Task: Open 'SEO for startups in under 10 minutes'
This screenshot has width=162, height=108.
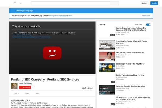Action: [130, 53]
